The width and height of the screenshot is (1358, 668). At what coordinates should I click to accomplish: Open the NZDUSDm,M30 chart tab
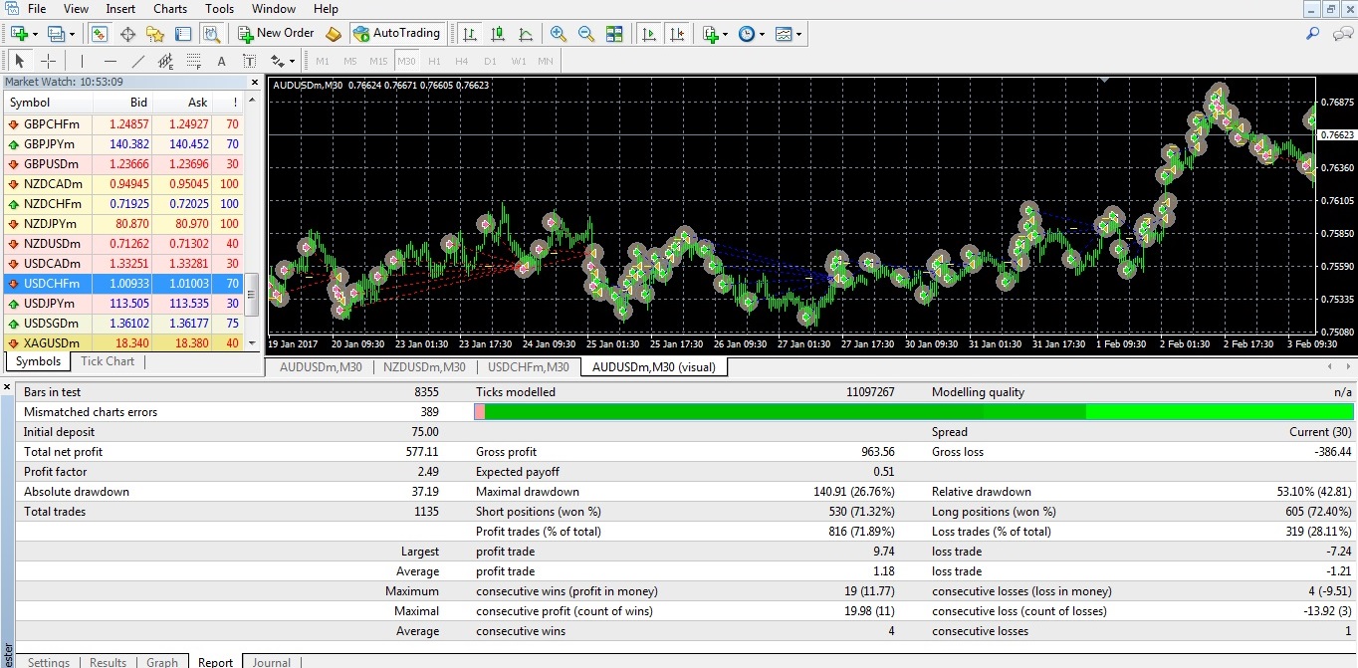click(x=424, y=367)
